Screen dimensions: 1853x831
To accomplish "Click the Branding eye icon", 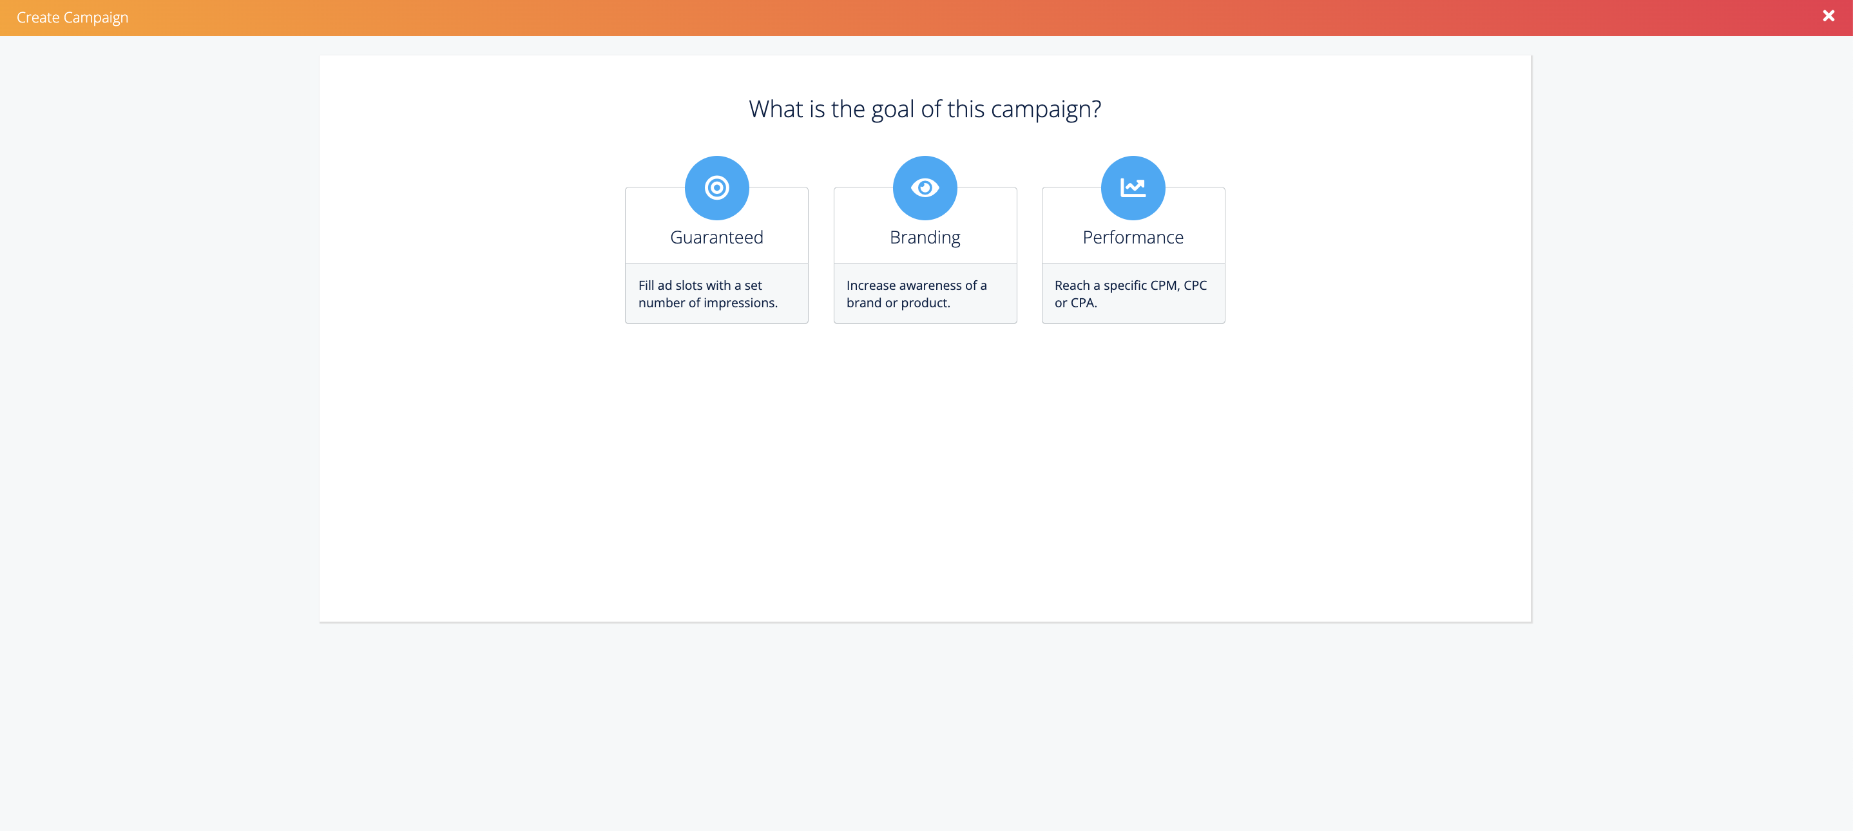I will coord(925,188).
